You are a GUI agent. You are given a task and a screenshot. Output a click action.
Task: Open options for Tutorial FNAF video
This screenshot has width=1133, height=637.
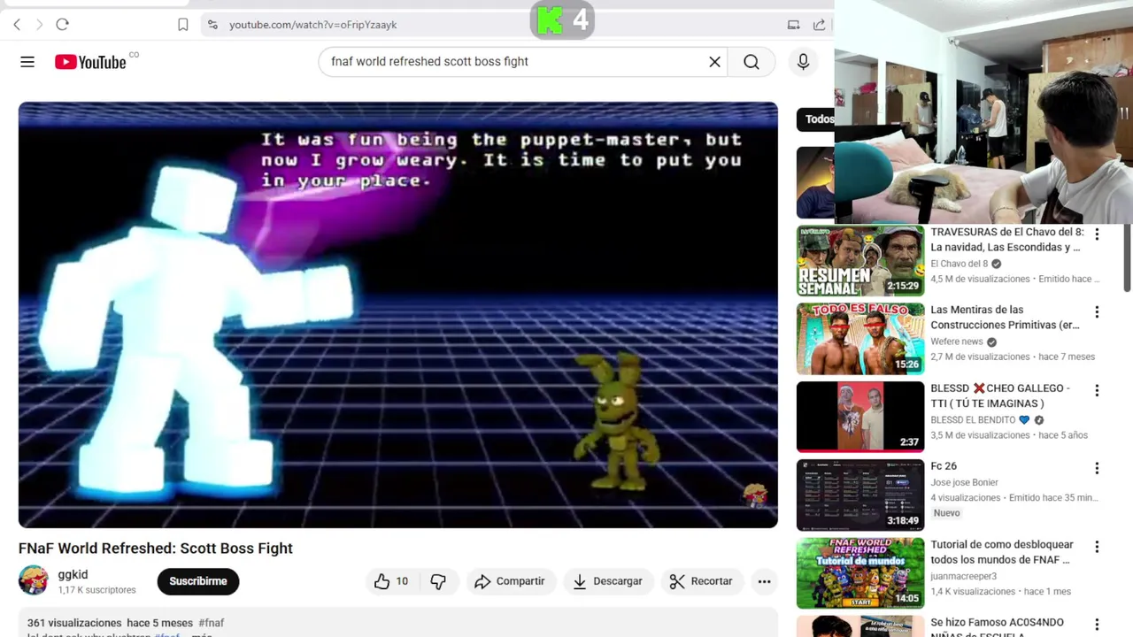(1097, 547)
